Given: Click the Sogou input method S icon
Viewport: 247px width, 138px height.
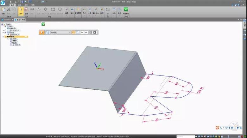Looking at the screenshot, I should click(x=217, y=127).
